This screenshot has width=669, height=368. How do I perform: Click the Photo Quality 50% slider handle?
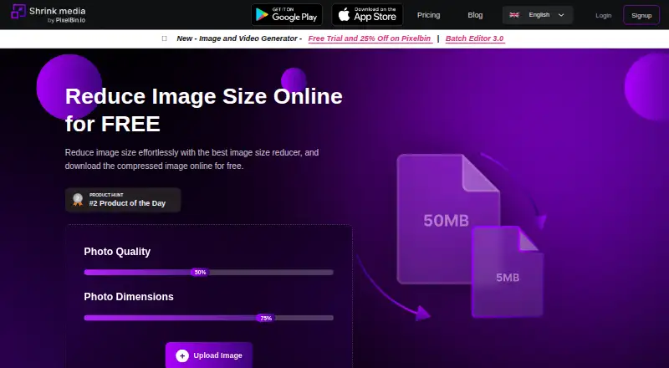point(200,273)
